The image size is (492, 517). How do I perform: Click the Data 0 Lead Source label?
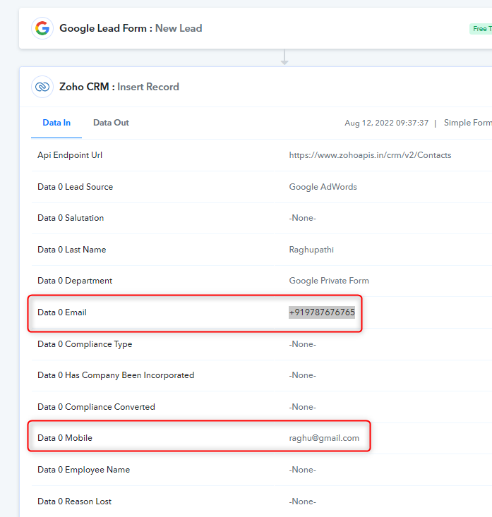pos(76,187)
